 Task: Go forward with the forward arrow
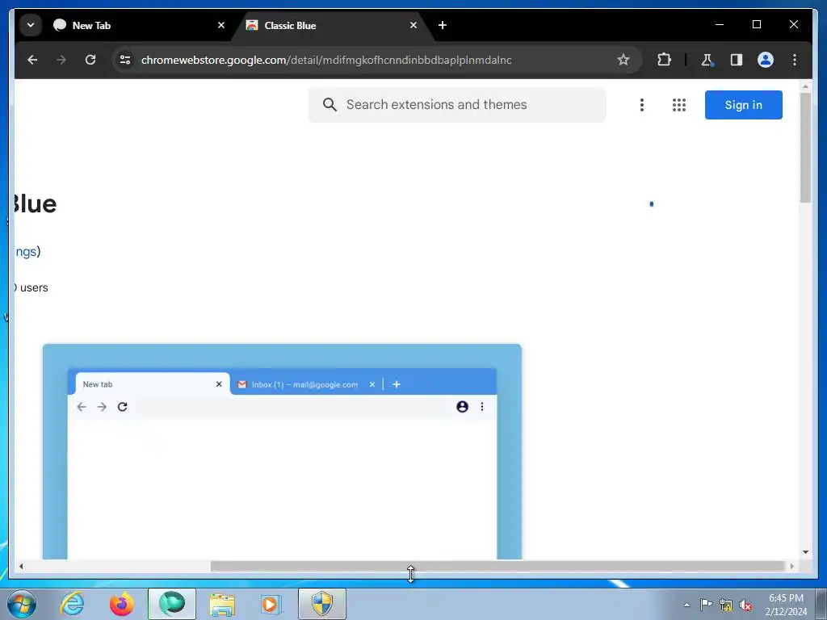[61, 60]
